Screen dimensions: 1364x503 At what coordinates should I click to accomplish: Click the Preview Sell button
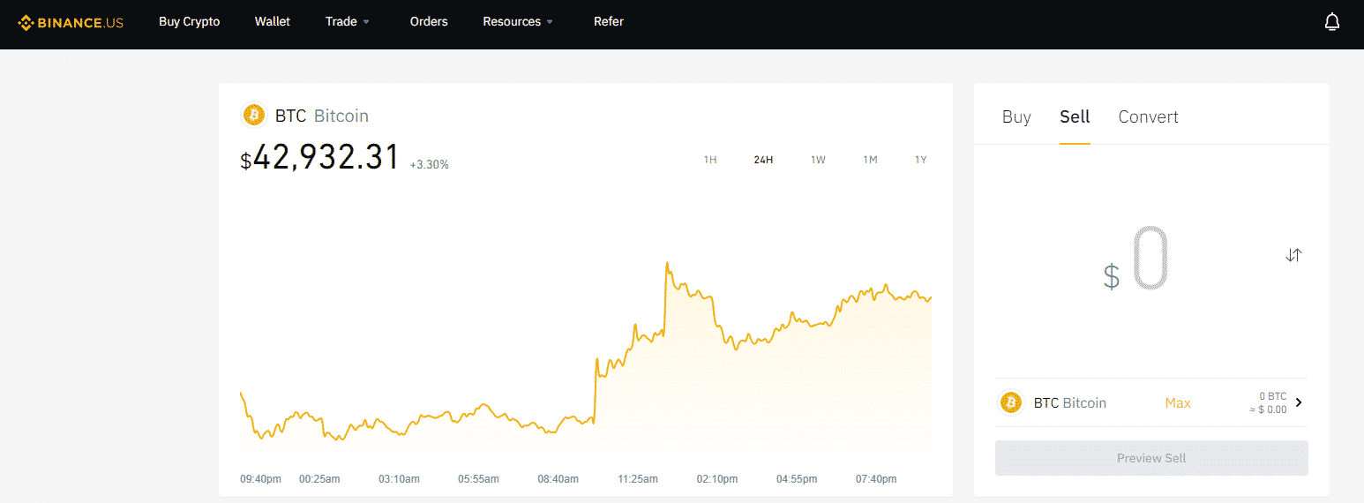pyautogui.click(x=1151, y=458)
